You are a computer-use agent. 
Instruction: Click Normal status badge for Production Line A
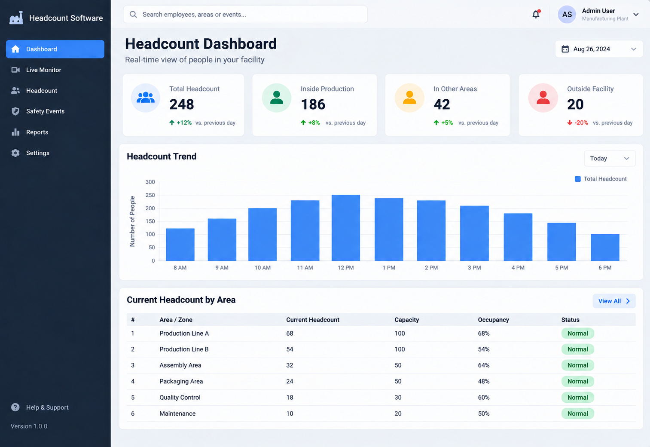click(577, 334)
